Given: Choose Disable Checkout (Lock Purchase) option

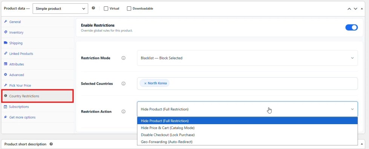Looking at the screenshot, I should (x=247, y=135).
